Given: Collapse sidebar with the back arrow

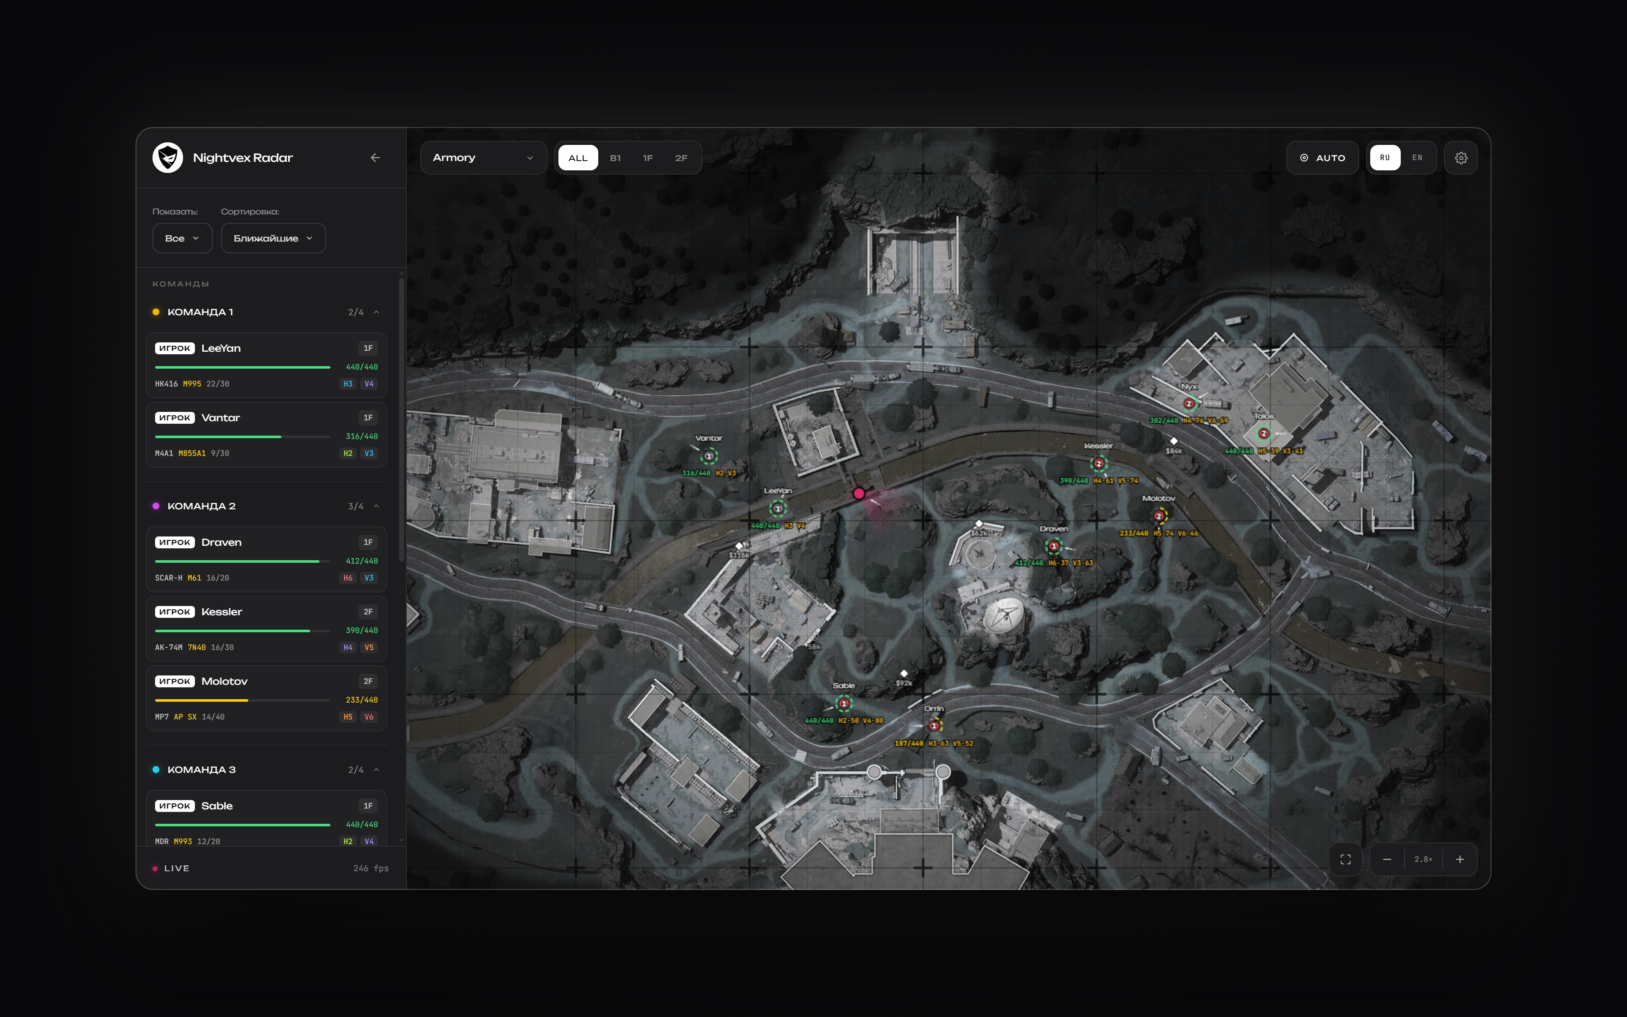Looking at the screenshot, I should click(x=375, y=157).
